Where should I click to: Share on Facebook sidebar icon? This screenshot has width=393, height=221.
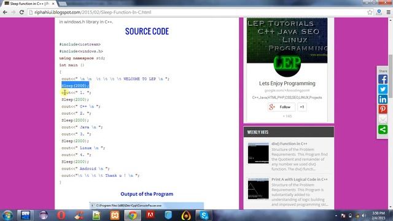383,79
